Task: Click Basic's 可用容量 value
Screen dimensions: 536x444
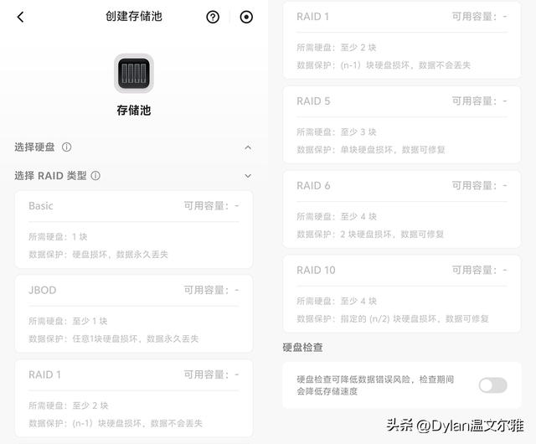Action: click(x=211, y=206)
